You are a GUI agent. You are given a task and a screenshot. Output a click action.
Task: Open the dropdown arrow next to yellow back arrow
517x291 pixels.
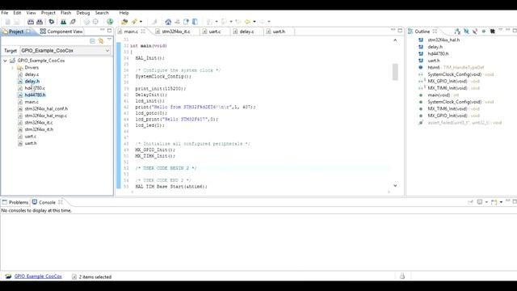pos(254,22)
